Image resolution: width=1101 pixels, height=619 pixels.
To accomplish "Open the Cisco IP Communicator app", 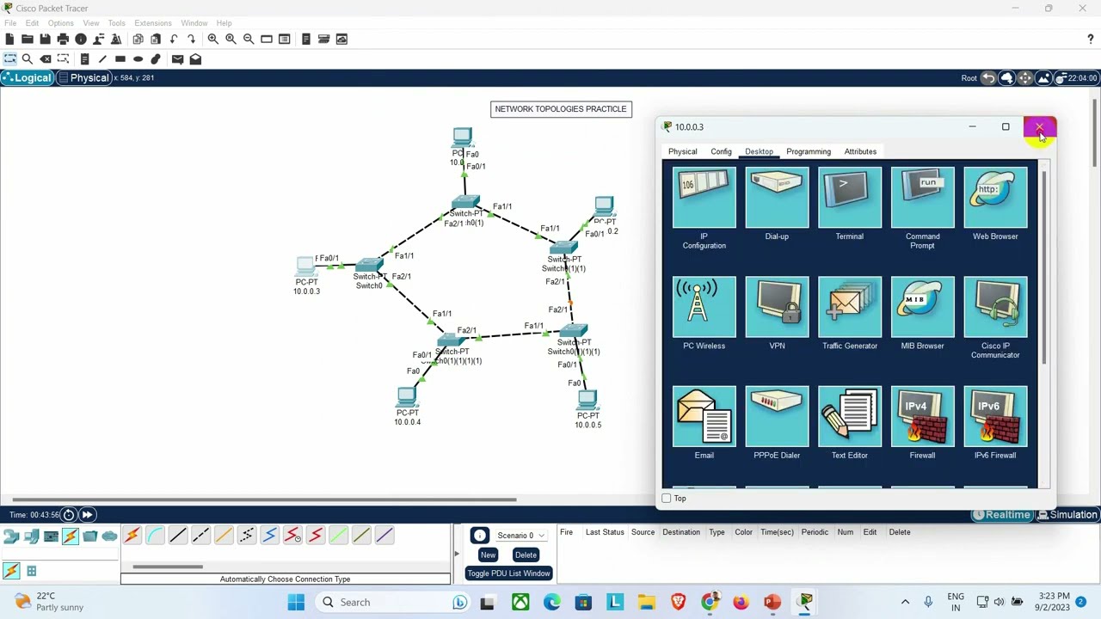I will tap(995, 308).
